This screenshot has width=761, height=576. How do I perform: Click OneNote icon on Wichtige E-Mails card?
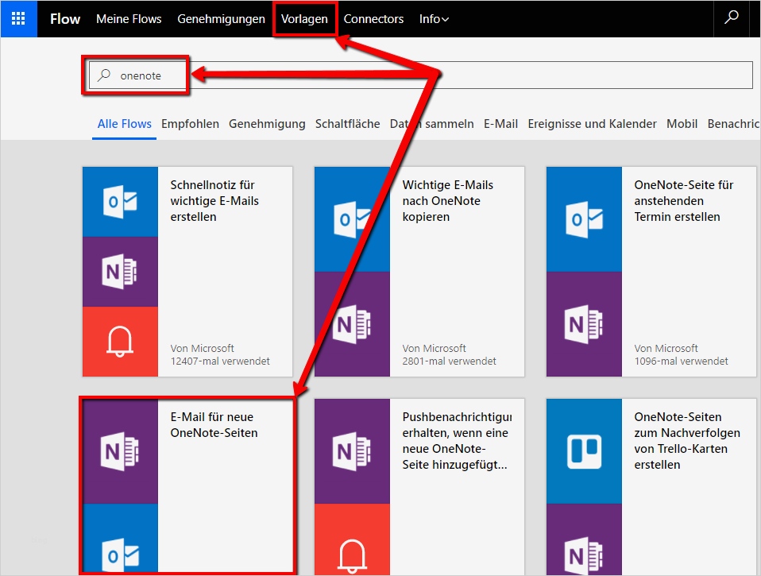click(352, 324)
